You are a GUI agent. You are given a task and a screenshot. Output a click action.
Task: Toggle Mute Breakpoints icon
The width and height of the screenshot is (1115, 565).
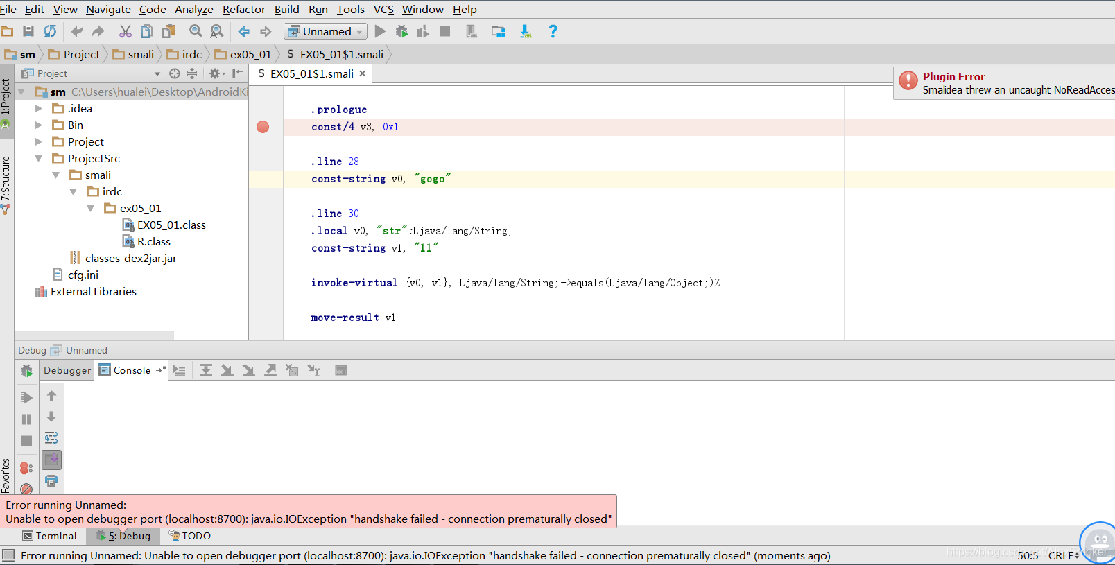26,489
